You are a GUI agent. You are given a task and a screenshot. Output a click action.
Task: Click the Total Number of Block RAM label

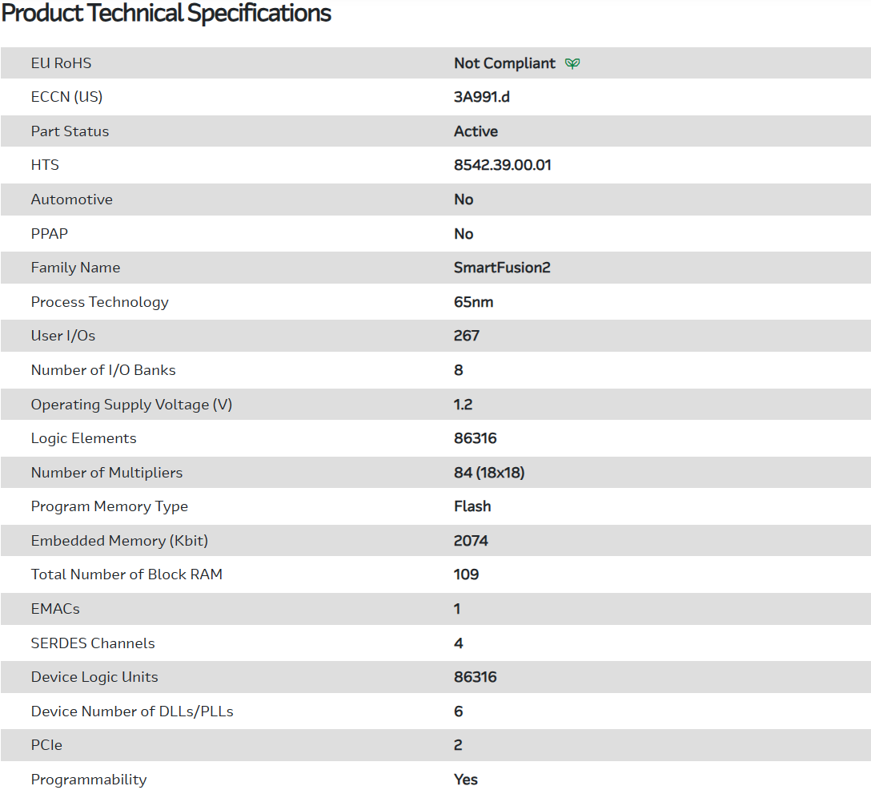tap(126, 574)
